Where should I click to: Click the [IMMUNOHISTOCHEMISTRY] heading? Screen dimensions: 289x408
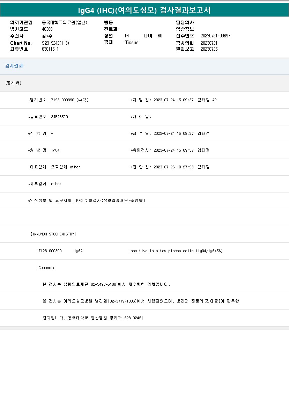53,234
